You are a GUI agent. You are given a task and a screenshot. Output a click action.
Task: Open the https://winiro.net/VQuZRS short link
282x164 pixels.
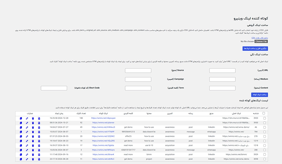[103, 141]
